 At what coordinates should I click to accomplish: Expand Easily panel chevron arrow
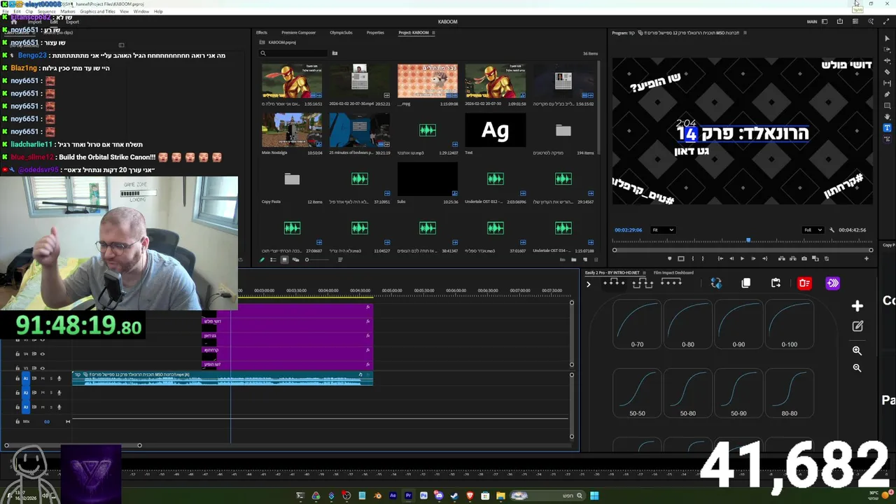tap(588, 283)
